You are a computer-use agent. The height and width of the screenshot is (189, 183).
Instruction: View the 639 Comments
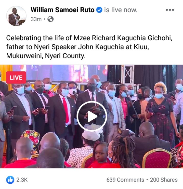[x=125, y=180]
